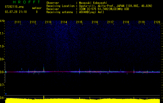163x103 pixels.
Task: Click the 1.1 kHz axis label
Action: point(2,33)
